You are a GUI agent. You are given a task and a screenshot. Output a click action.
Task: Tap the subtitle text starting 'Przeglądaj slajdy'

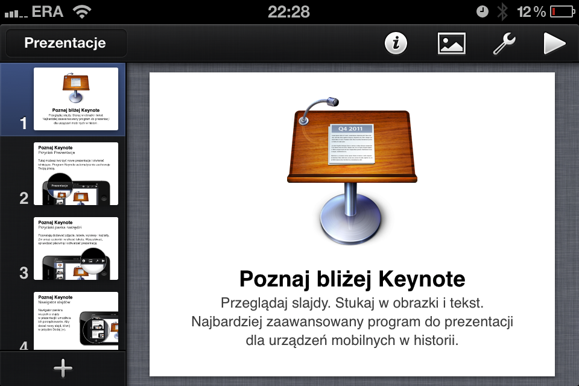352,321
